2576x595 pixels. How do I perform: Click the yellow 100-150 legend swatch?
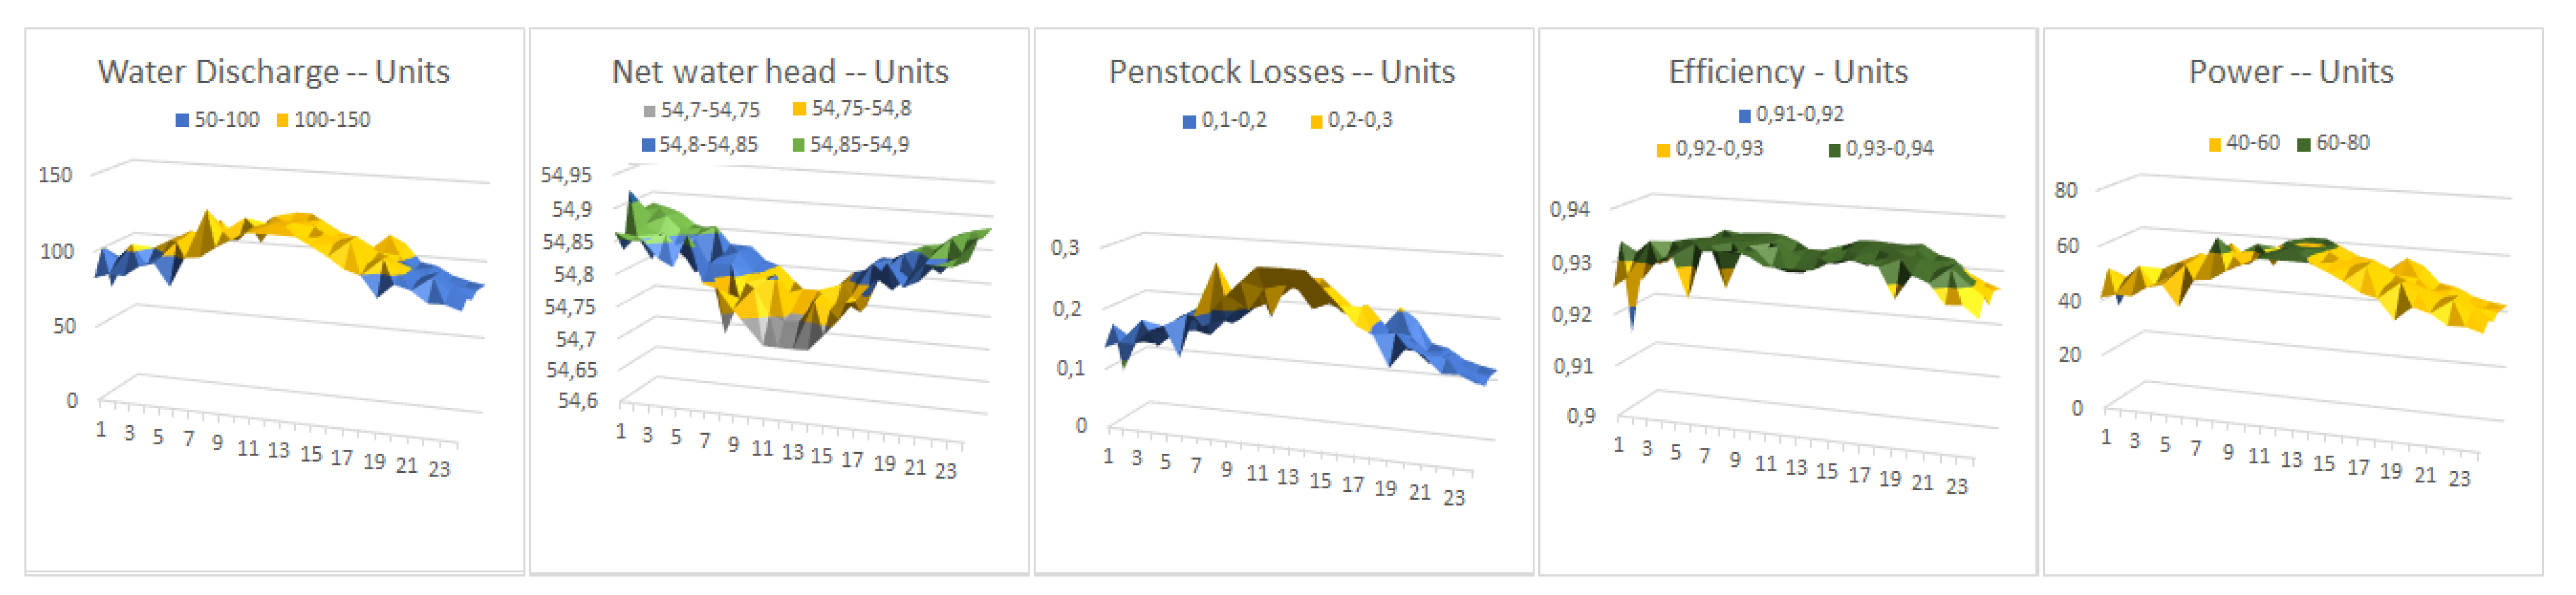283,120
